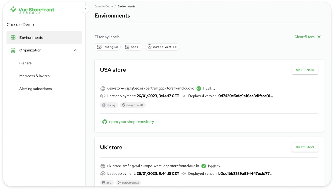
Task: Click USA store deployed version commit icon
Action: 184,96
